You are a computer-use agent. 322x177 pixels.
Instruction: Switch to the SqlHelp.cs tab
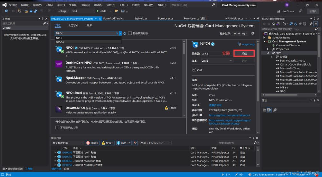click(x=141, y=18)
